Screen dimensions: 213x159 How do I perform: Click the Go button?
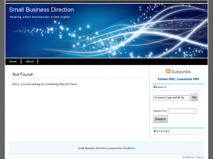[194, 97]
